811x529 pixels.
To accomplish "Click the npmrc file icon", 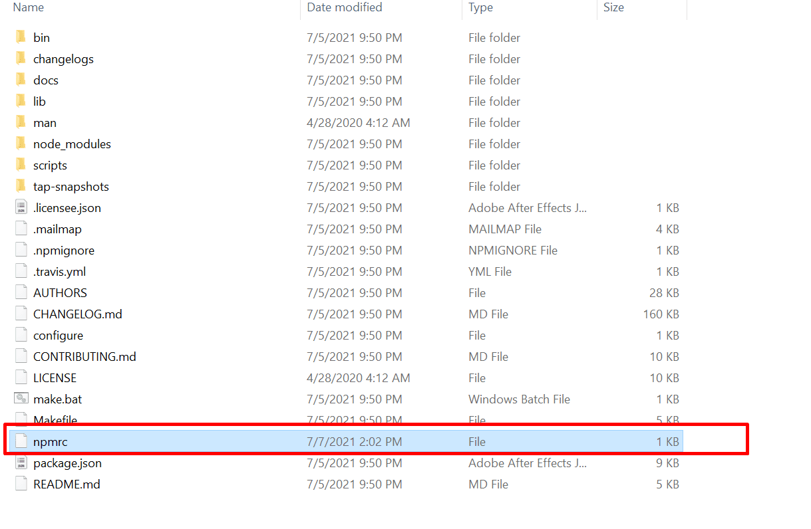I will pos(21,441).
